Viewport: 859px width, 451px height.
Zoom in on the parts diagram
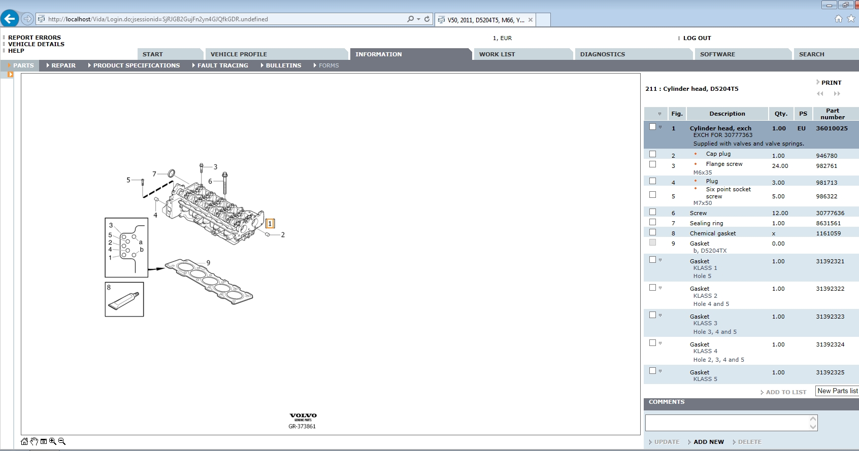(x=53, y=441)
